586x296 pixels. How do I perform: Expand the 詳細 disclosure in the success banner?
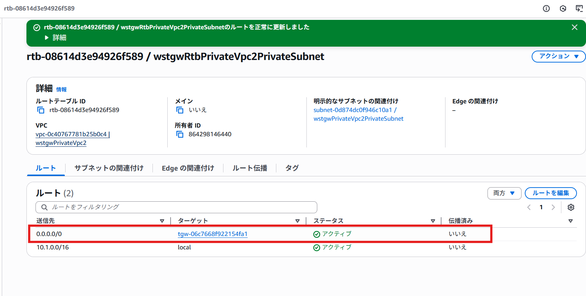[x=55, y=38]
